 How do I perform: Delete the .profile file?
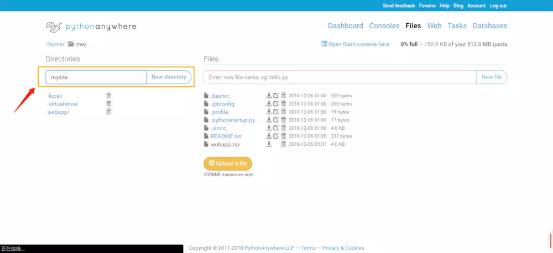283,112
